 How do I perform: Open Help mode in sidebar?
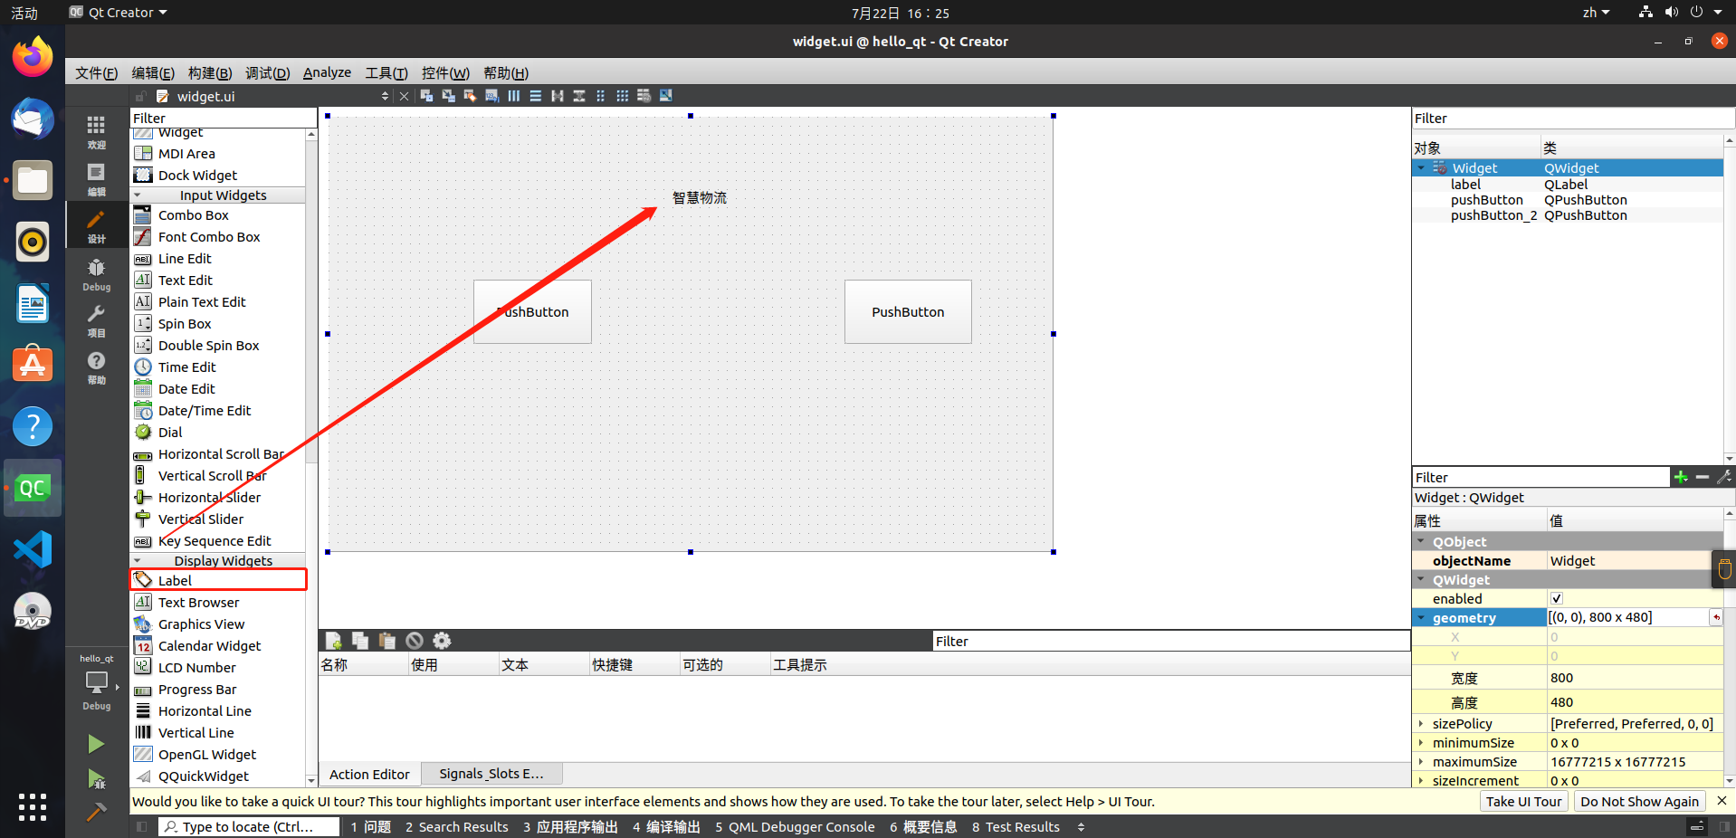click(x=96, y=367)
